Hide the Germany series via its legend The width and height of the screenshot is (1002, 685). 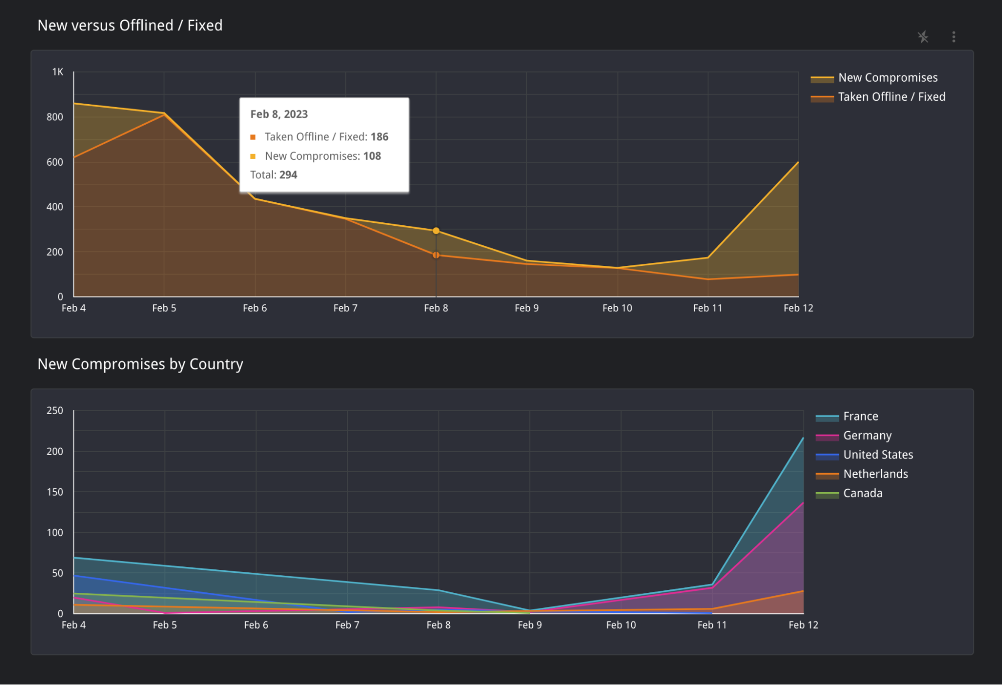point(867,436)
